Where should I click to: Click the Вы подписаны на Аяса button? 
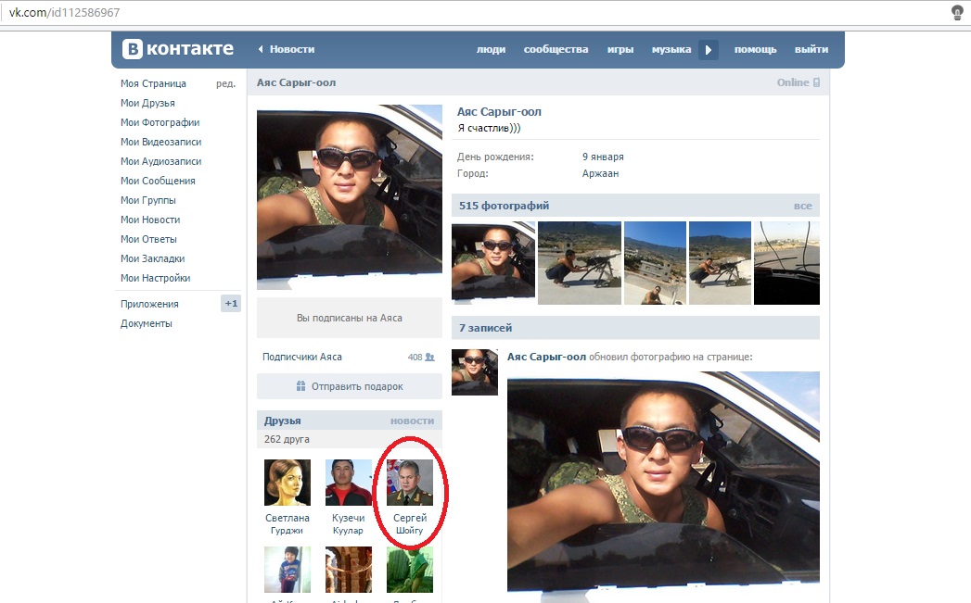(x=350, y=318)
